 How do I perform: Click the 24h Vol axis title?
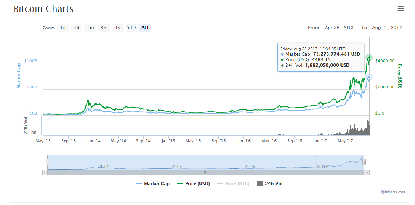click(x=26, y=125)
